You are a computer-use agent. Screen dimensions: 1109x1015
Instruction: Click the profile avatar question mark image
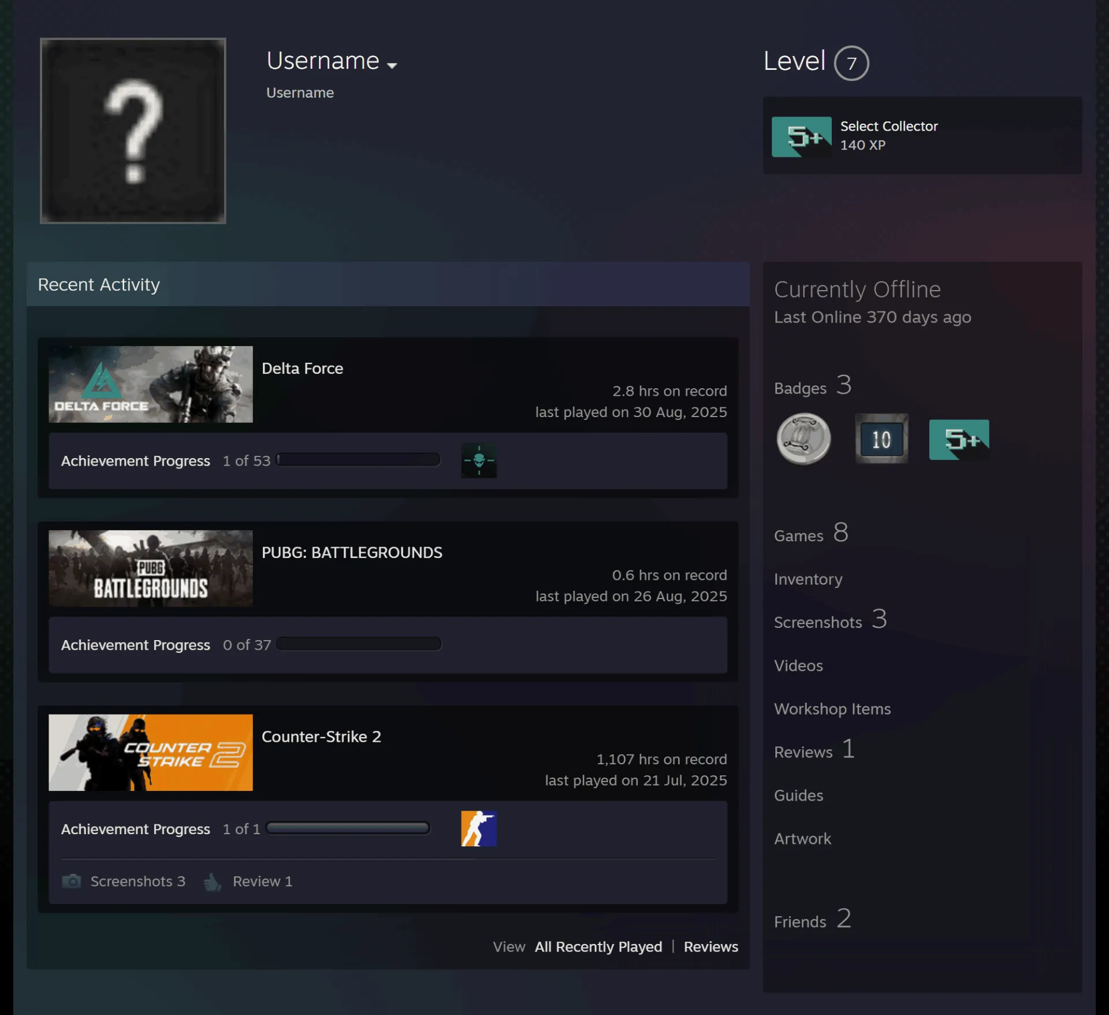[133, 131]
